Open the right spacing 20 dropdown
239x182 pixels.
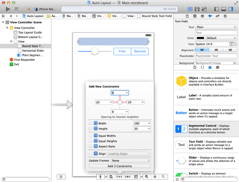click(143, 102)
